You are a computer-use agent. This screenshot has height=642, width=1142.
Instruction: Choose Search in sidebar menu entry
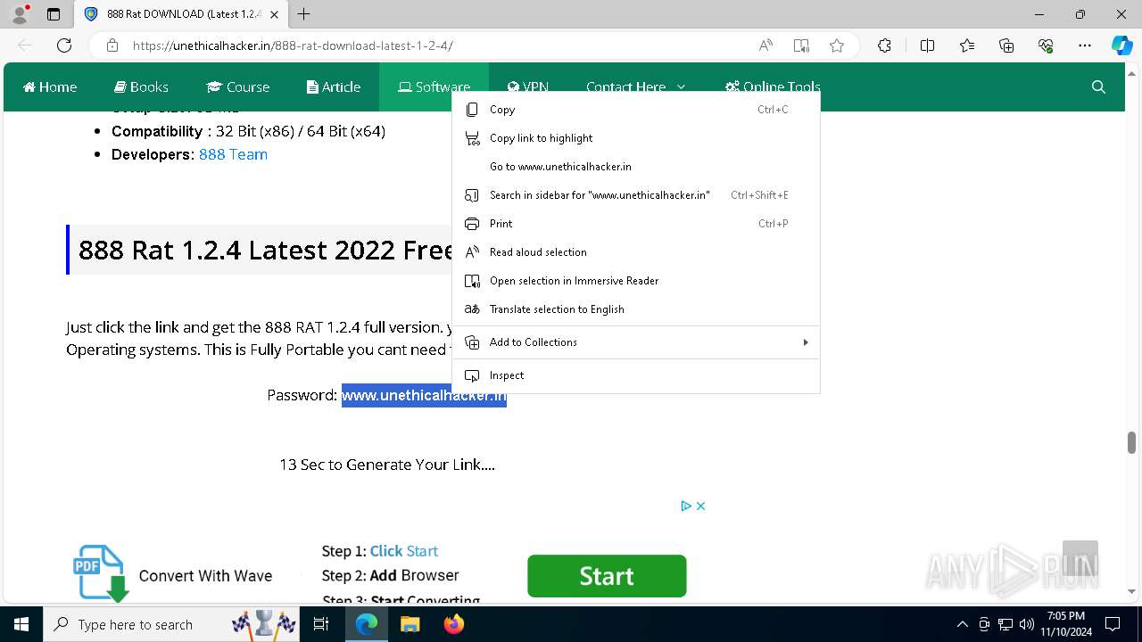[636, 195]
